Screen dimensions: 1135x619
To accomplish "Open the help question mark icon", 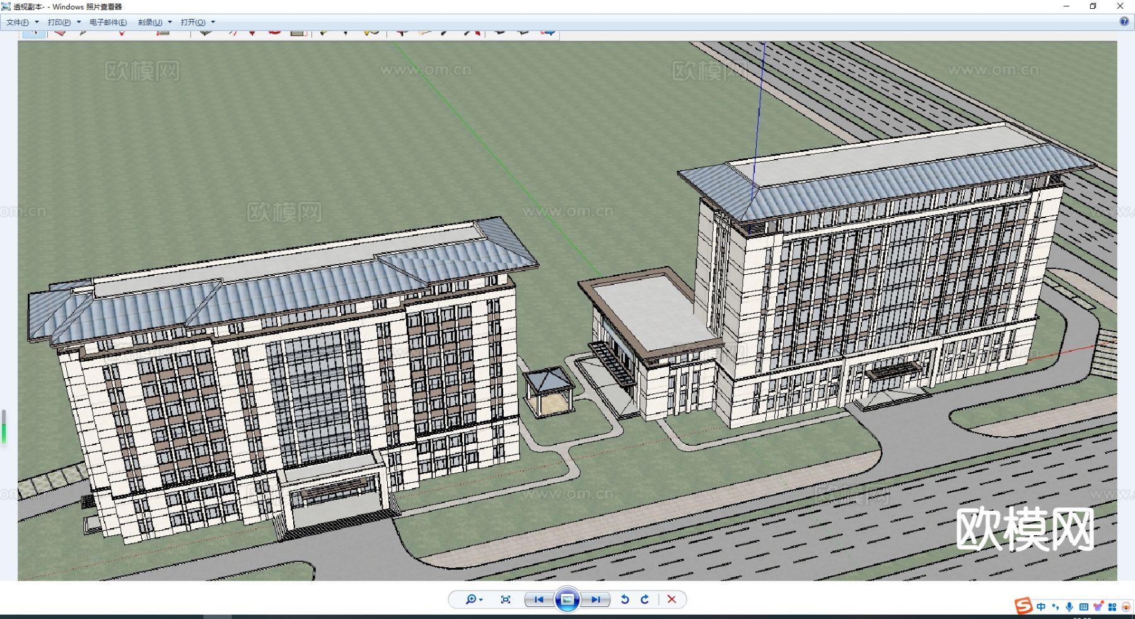I will click(x=1124, y=21).
